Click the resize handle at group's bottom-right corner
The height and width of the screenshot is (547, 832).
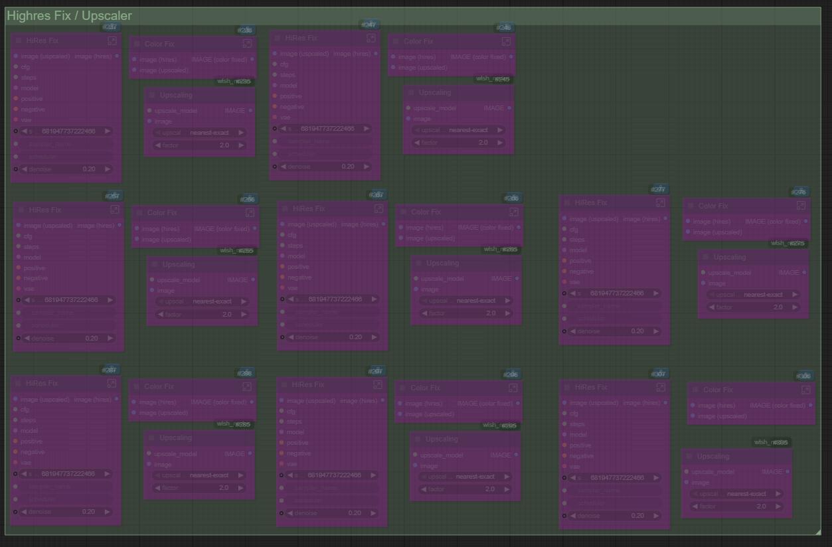pyautogui.click(x=817, y=532)
